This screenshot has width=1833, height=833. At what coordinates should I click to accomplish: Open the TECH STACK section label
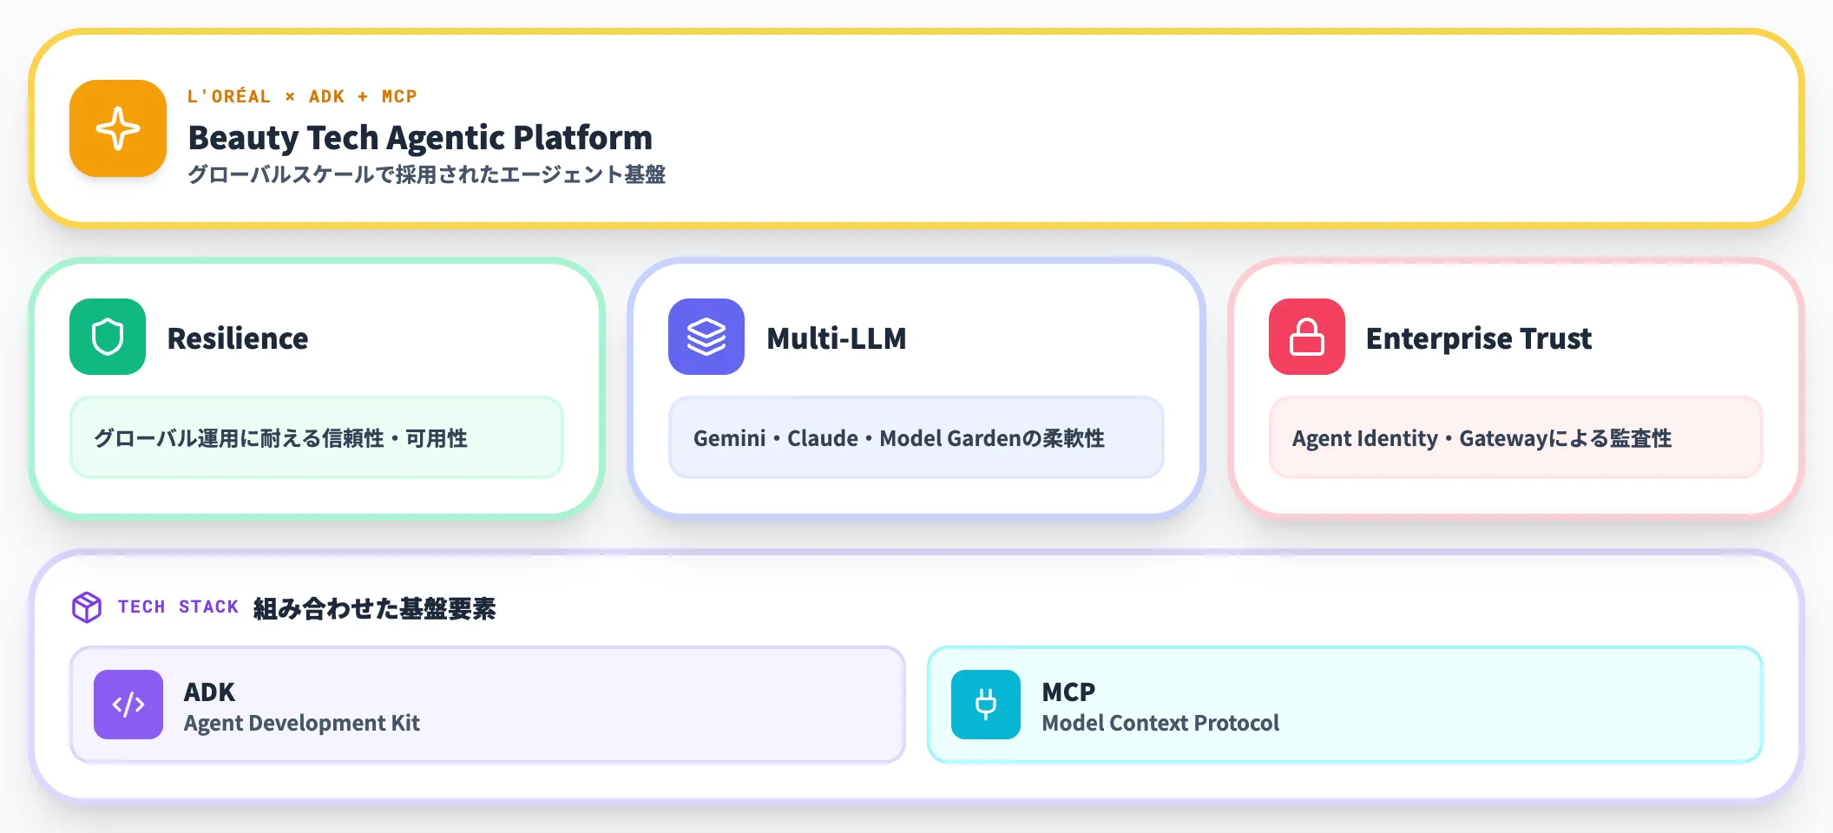pos(177,607)
